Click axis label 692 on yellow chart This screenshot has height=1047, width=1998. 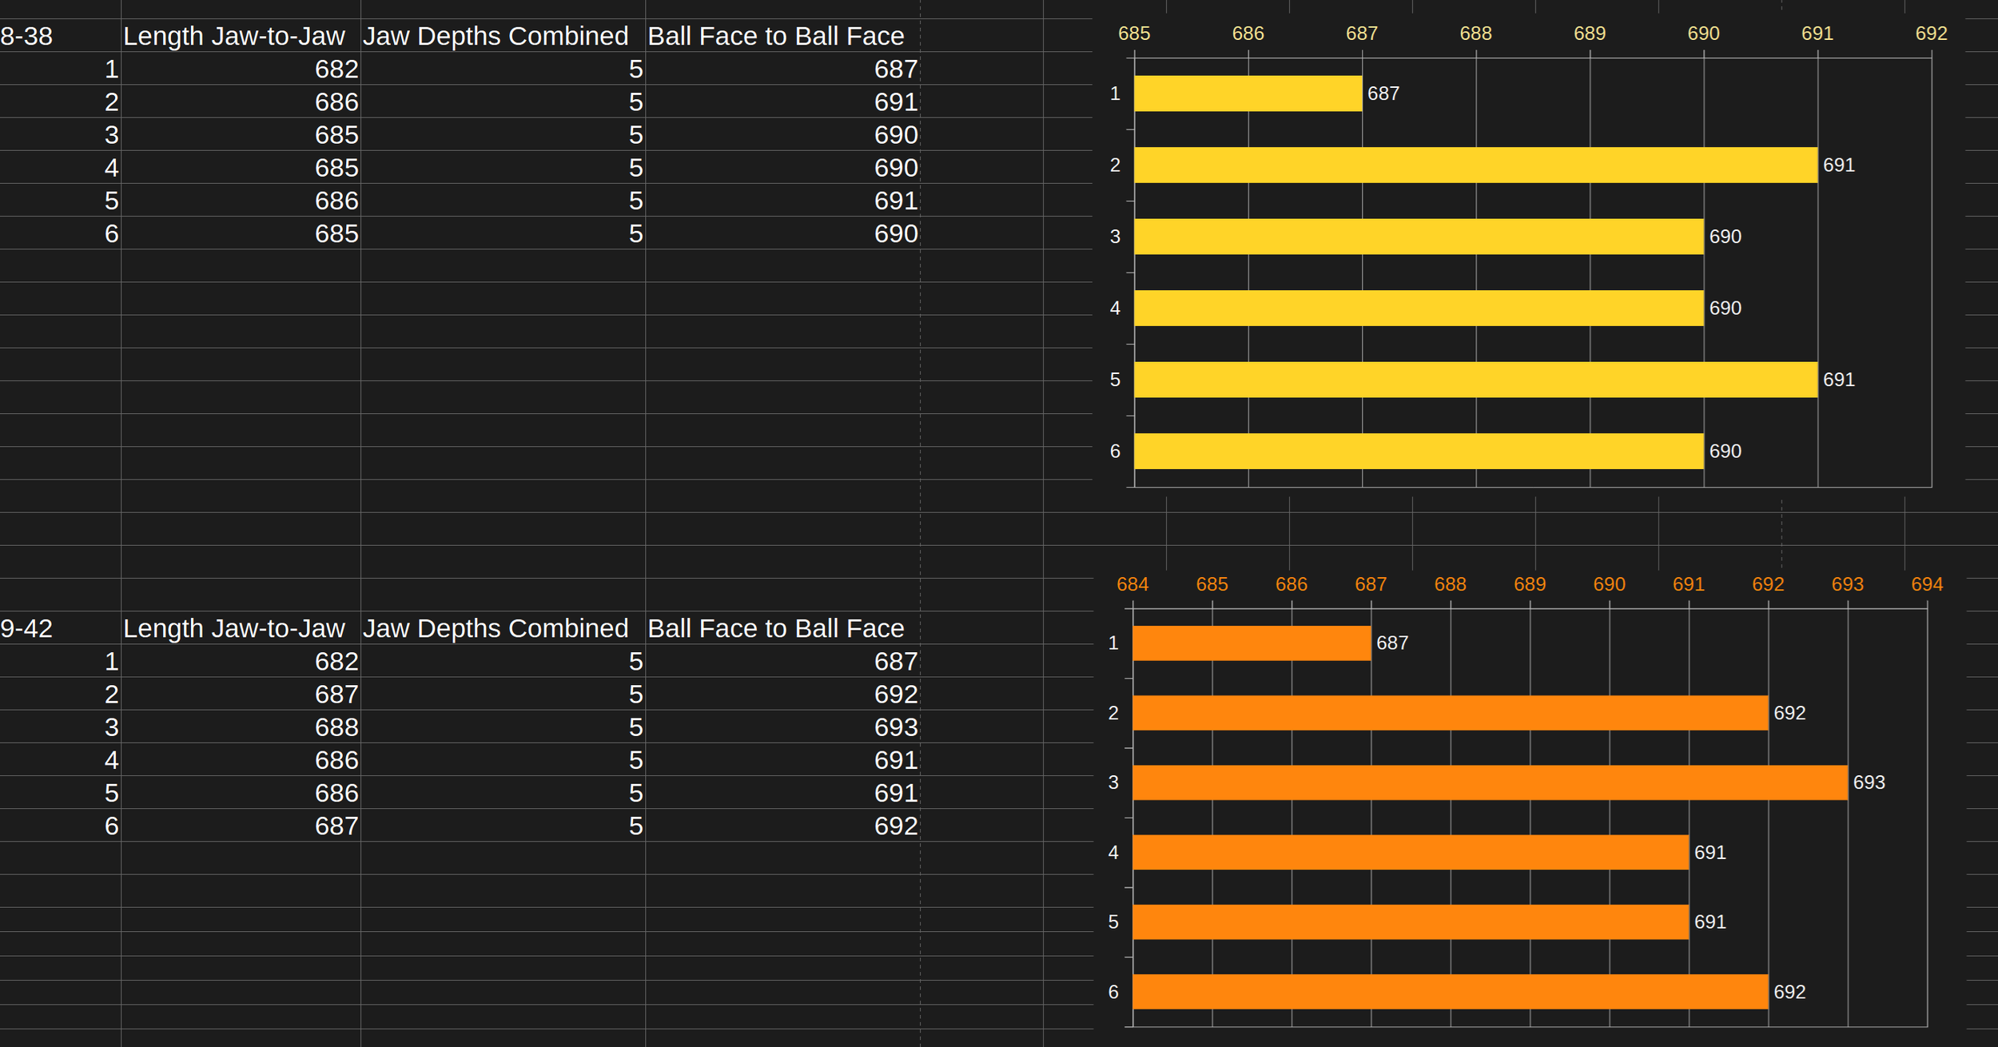click(1931, 34)
